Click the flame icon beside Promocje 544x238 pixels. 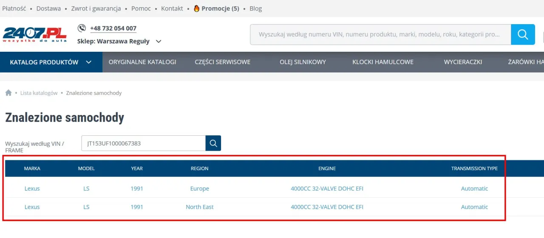click(196, 8)
